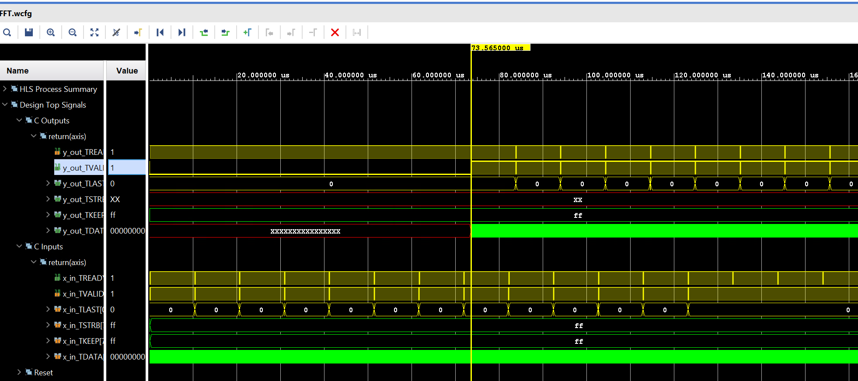Zoom fit the full waveform
This screenshot has height=381, width=858.
(94, 32)
